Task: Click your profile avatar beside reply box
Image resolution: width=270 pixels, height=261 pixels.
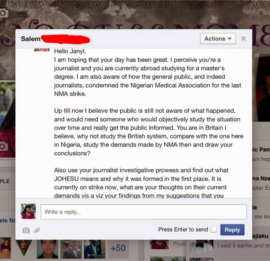Action: pyautogui.click(x=28, y=211)
